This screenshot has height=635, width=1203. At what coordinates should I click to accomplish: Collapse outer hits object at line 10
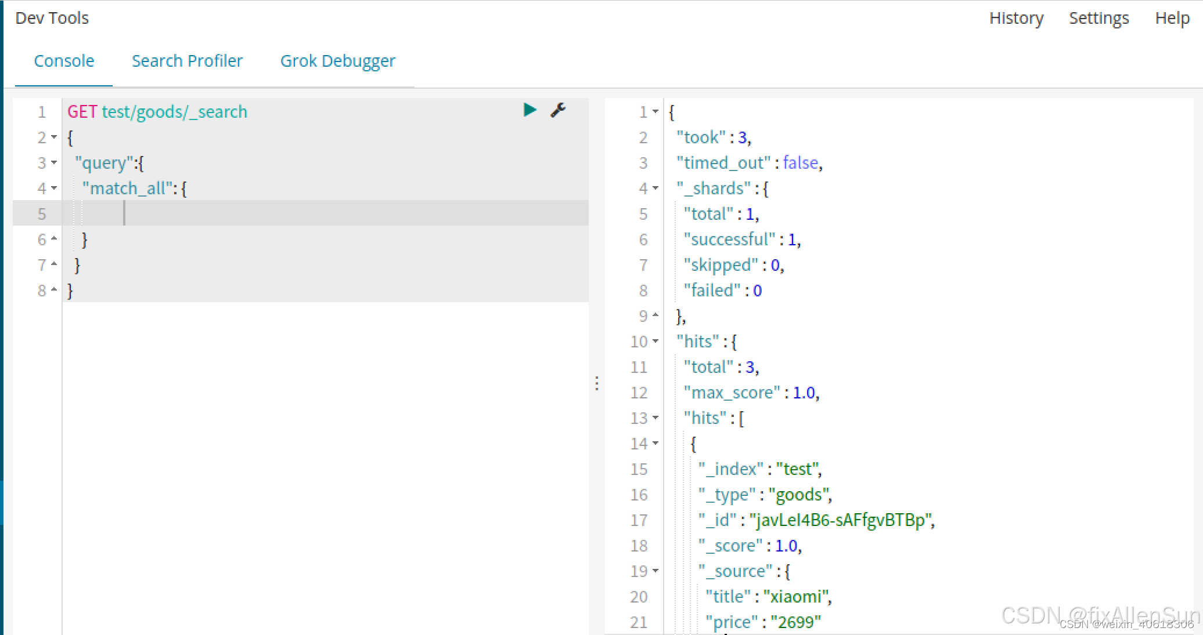[655, 342]
